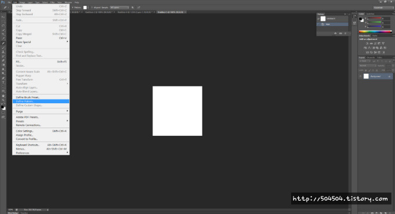Screen dimensions: 395x214
Task: Choose Assign Profile menu item
Action: pyautogui.click(x=41, y=135)
